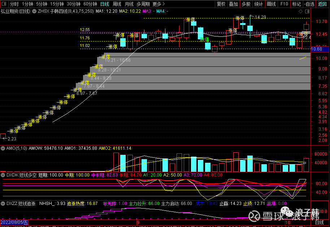The image size is (330, 227).
Task: Open the F10 company info
Action: [284, 4]
